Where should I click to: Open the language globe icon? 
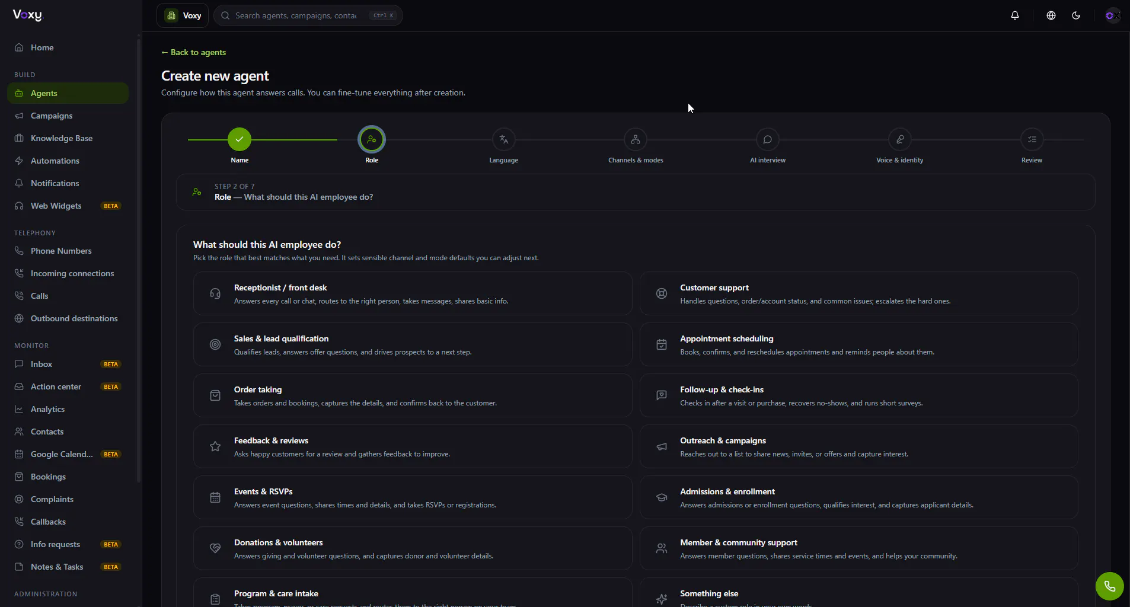coord(1051,15)
